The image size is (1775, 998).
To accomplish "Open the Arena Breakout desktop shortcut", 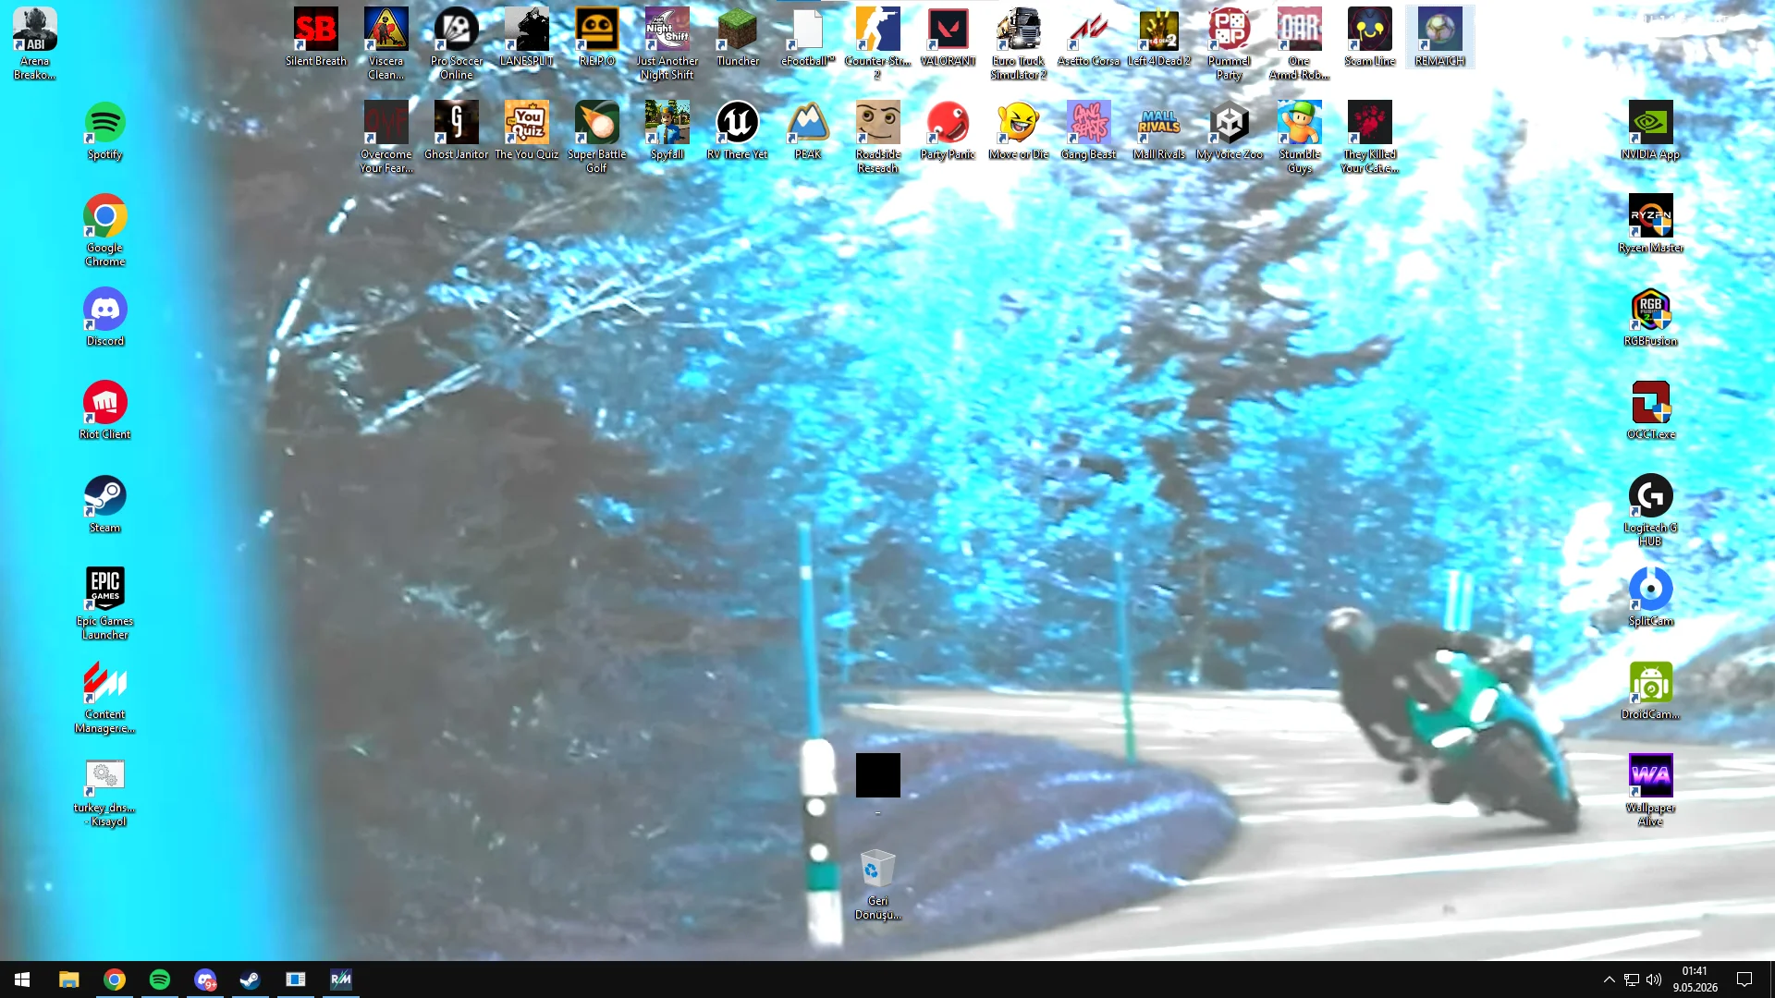I will point(35,43).
